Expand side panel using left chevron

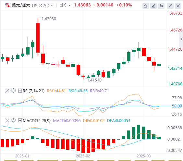pyautogui.click(x=181, y=39)
